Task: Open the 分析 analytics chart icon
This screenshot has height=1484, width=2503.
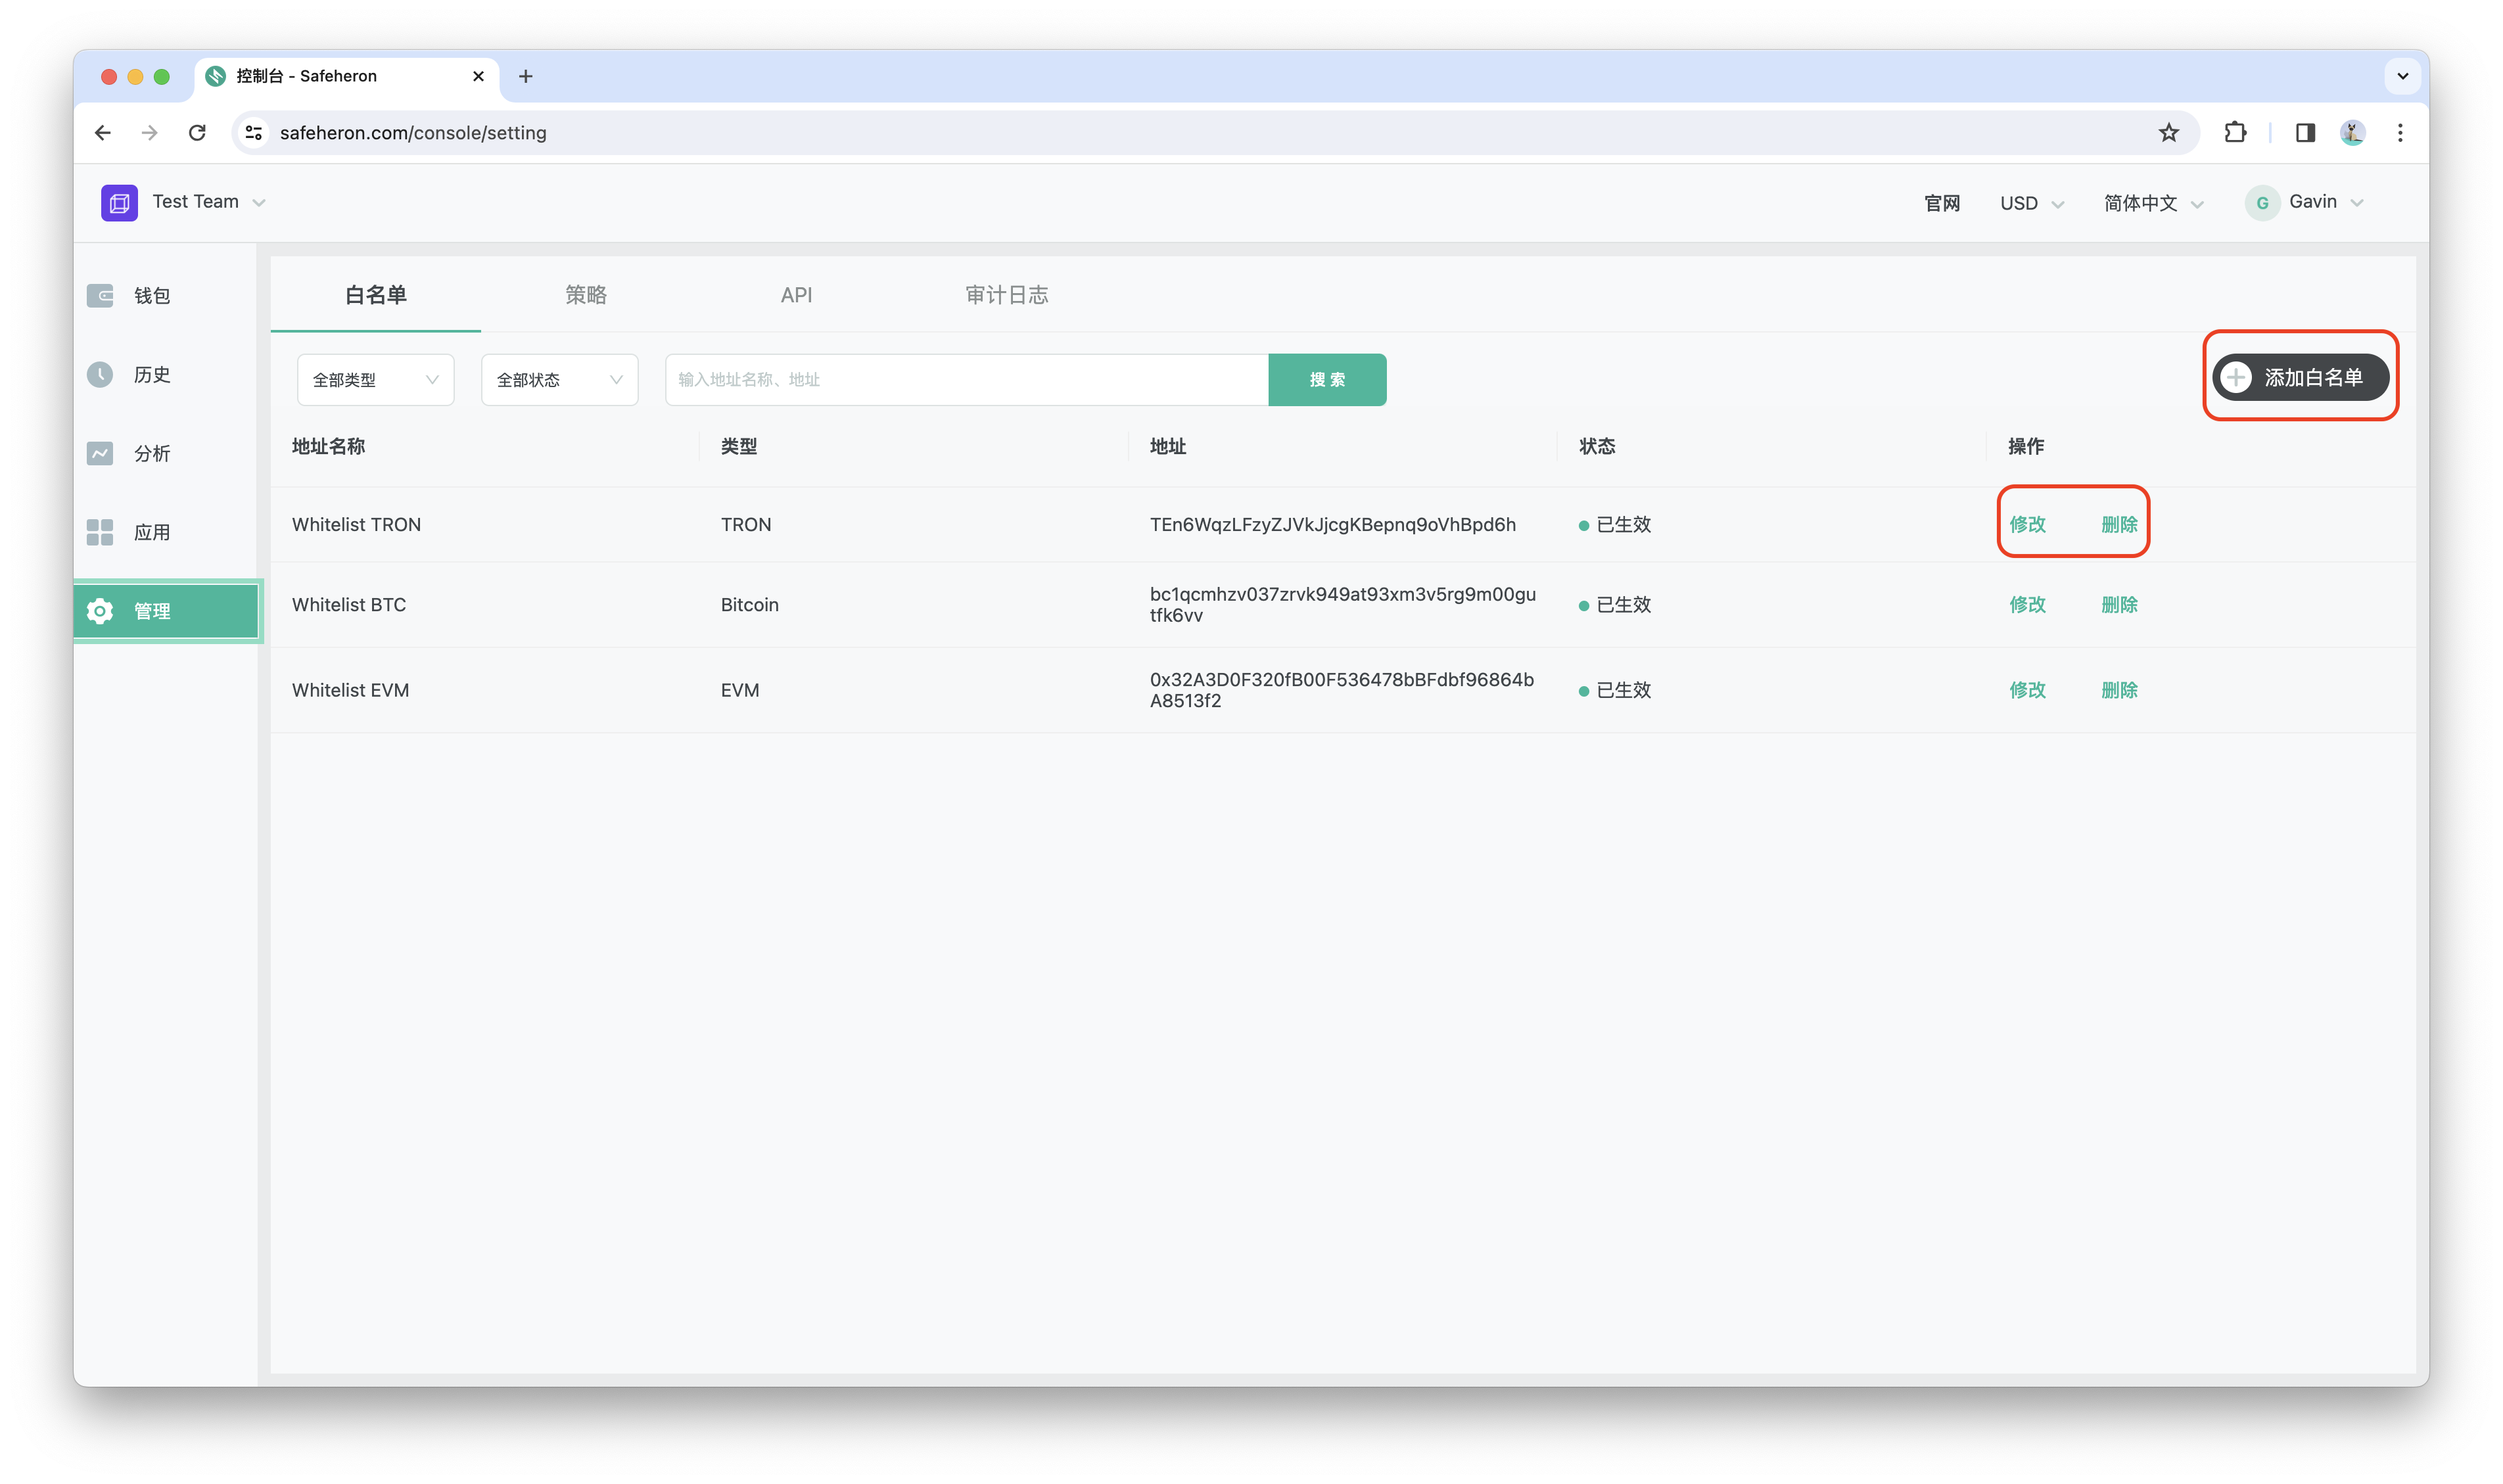Action: tap(100, 453)
